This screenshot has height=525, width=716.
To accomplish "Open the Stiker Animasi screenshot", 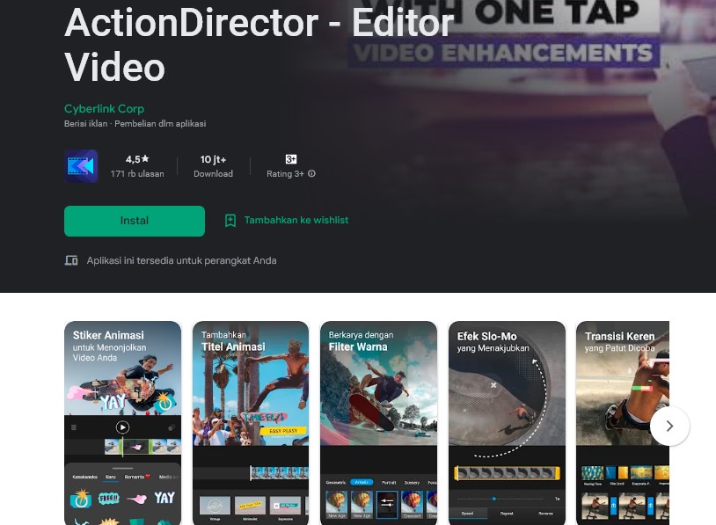I will (x=123, y=423).
